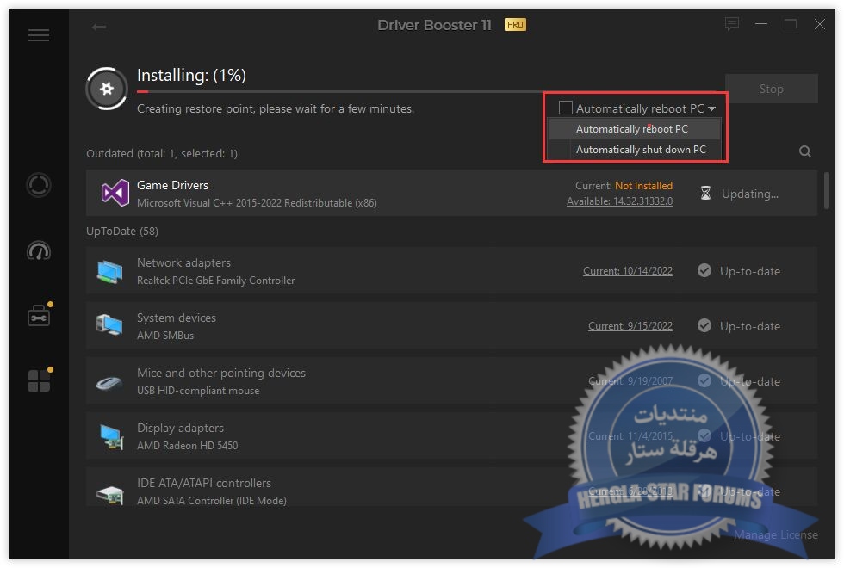Click the Display adapters row title
Screen dimensions: 844x568
(x=180, y=428)
